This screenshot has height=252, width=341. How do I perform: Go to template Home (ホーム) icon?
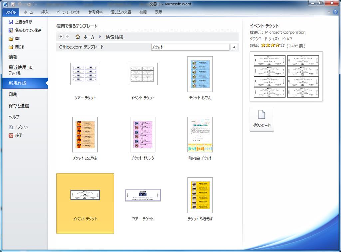point(78,37)
